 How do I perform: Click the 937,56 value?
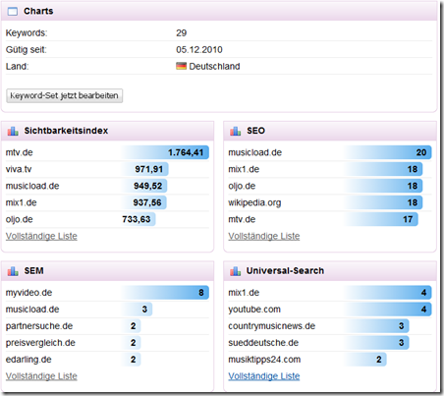point(147,202)
